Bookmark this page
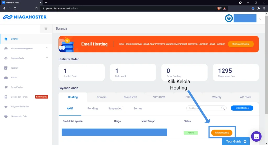The image size is (268, 145). (36, 8)
